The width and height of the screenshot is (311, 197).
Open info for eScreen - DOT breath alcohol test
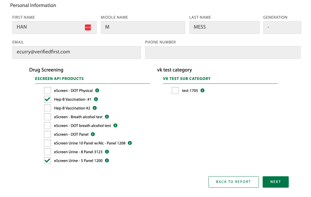(115, 125)
